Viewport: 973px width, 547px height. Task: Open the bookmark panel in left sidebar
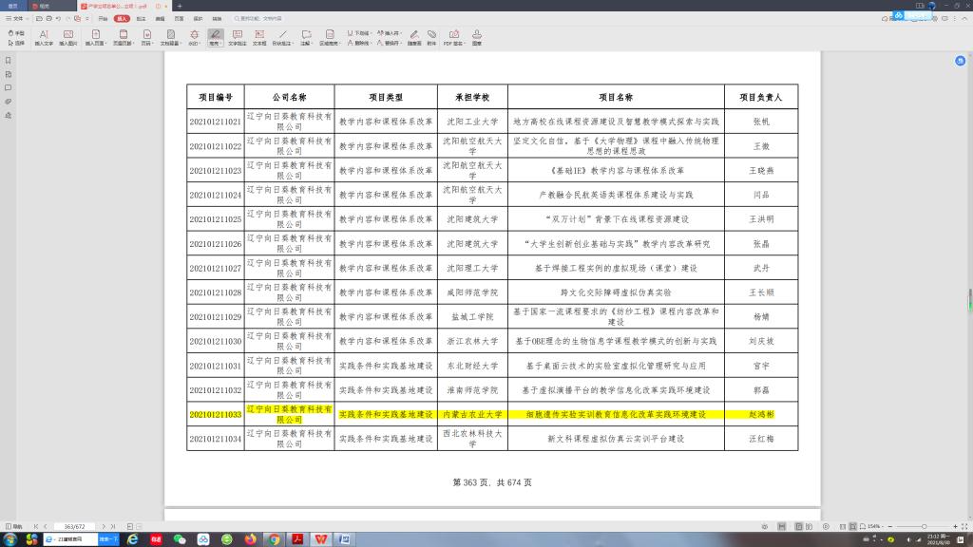(8, 61)
